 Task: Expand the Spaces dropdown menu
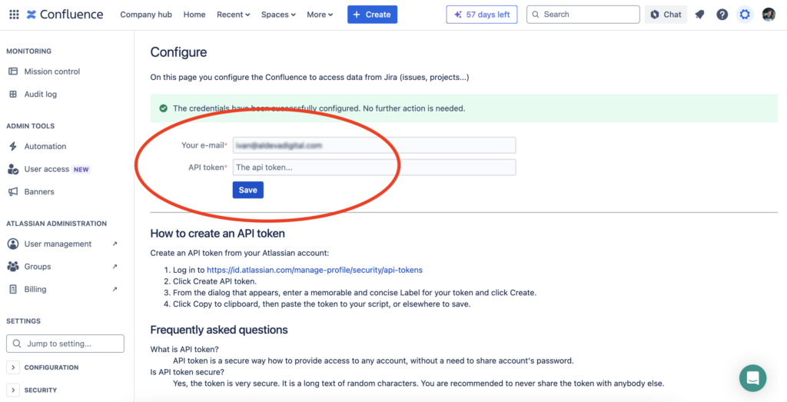(x=278, y=15)
